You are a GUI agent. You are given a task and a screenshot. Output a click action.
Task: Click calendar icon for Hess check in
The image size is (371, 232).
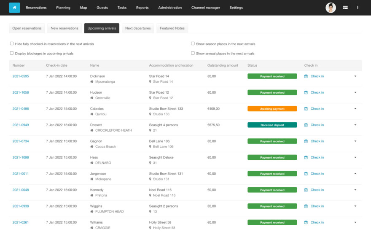pos(306,157)
